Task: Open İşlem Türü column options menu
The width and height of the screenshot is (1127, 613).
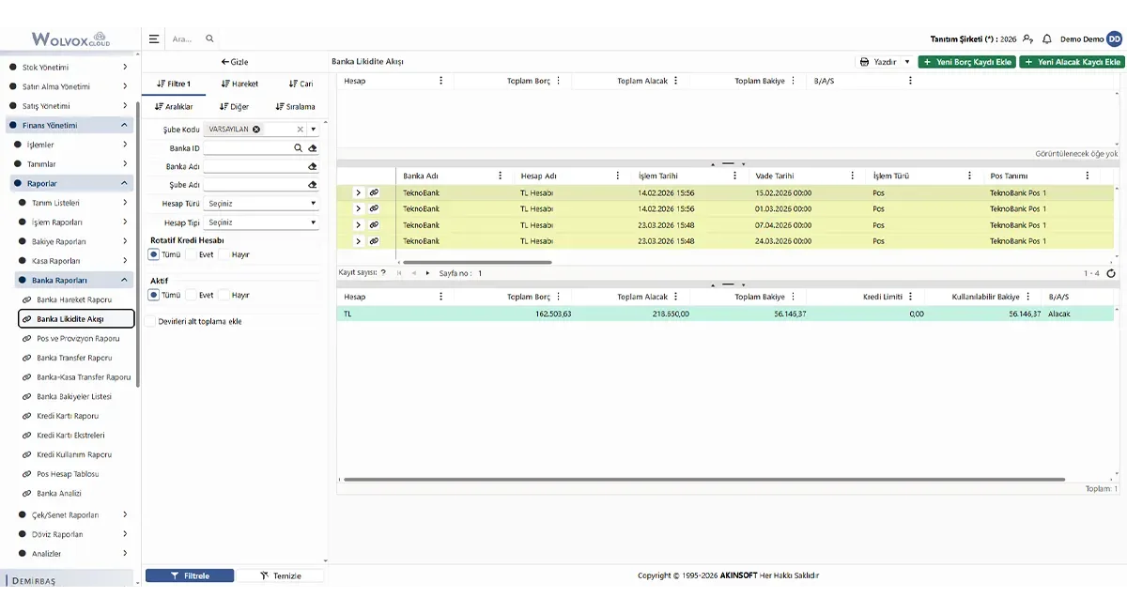Action: [x=969, y=176]
